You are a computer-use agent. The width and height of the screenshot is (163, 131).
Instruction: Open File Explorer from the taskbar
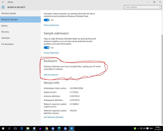tap(28, 128)
